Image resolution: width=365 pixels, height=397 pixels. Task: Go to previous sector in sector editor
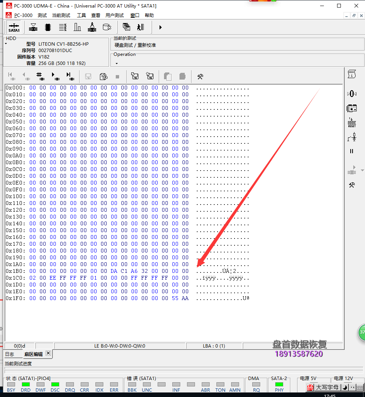pyautogui.click(x=26, y=76)
